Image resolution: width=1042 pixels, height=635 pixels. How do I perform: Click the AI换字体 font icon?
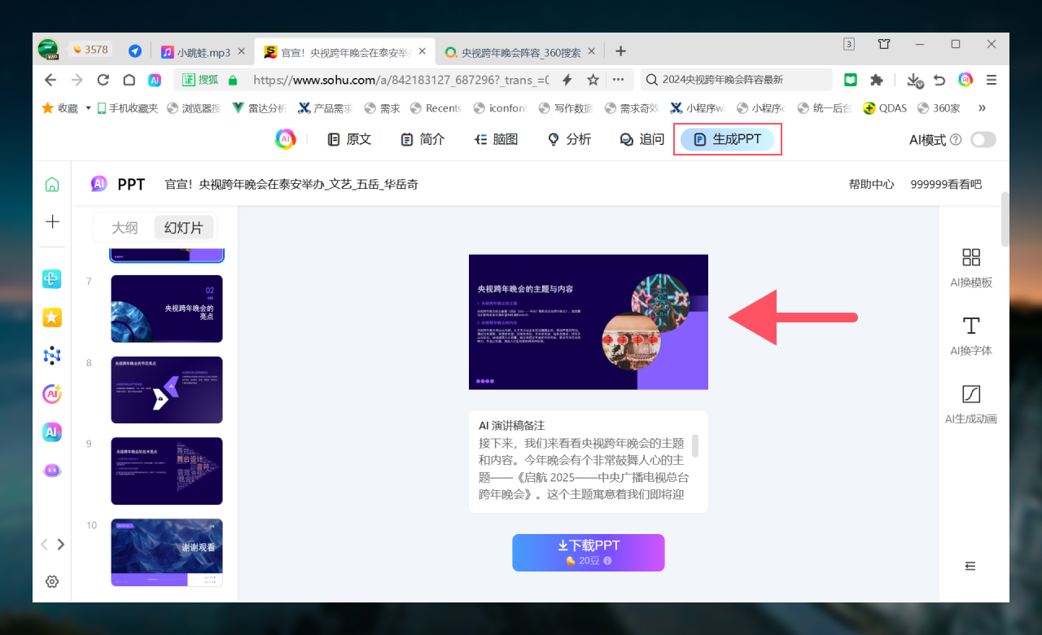pyautogui.click(x=971, y=326)
